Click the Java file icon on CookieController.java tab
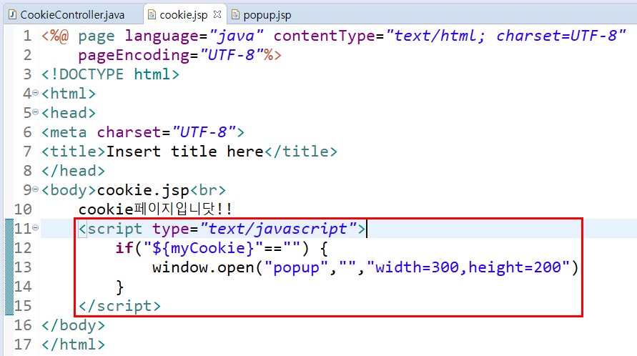 [x=13, y=15]
